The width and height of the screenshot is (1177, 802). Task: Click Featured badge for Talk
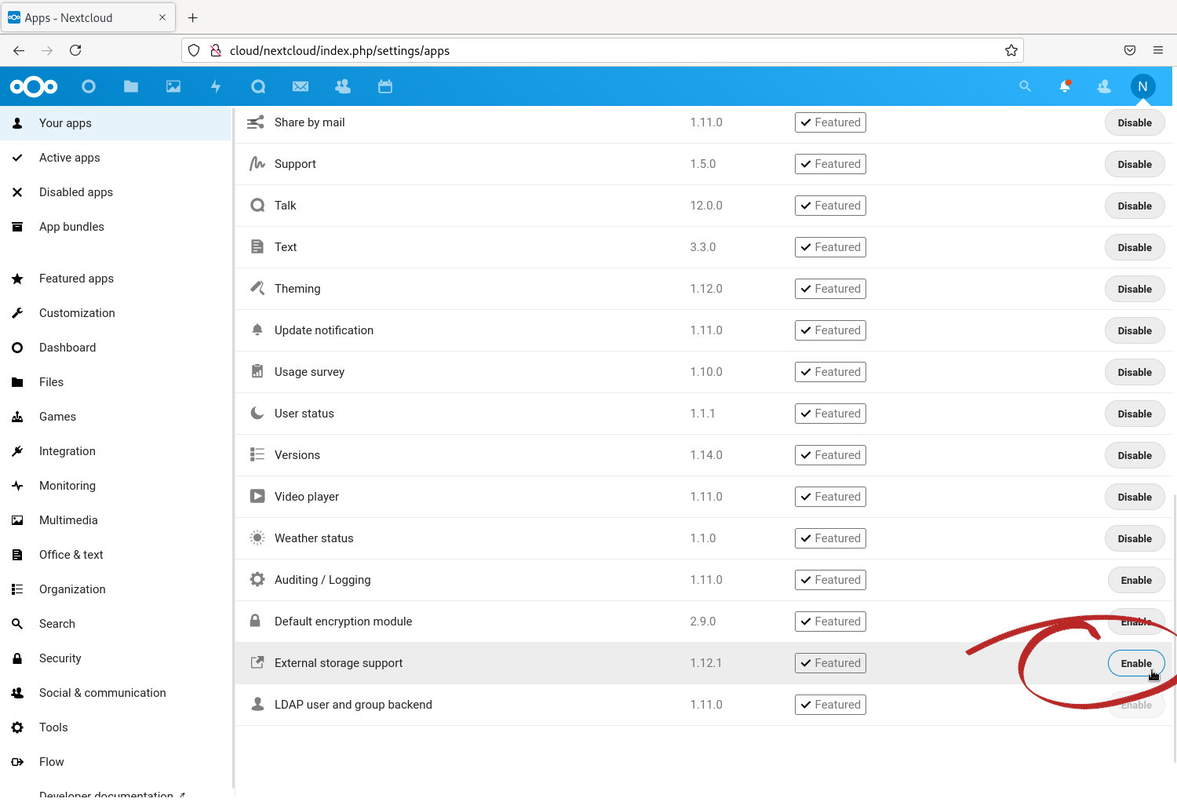click(830, 206)
